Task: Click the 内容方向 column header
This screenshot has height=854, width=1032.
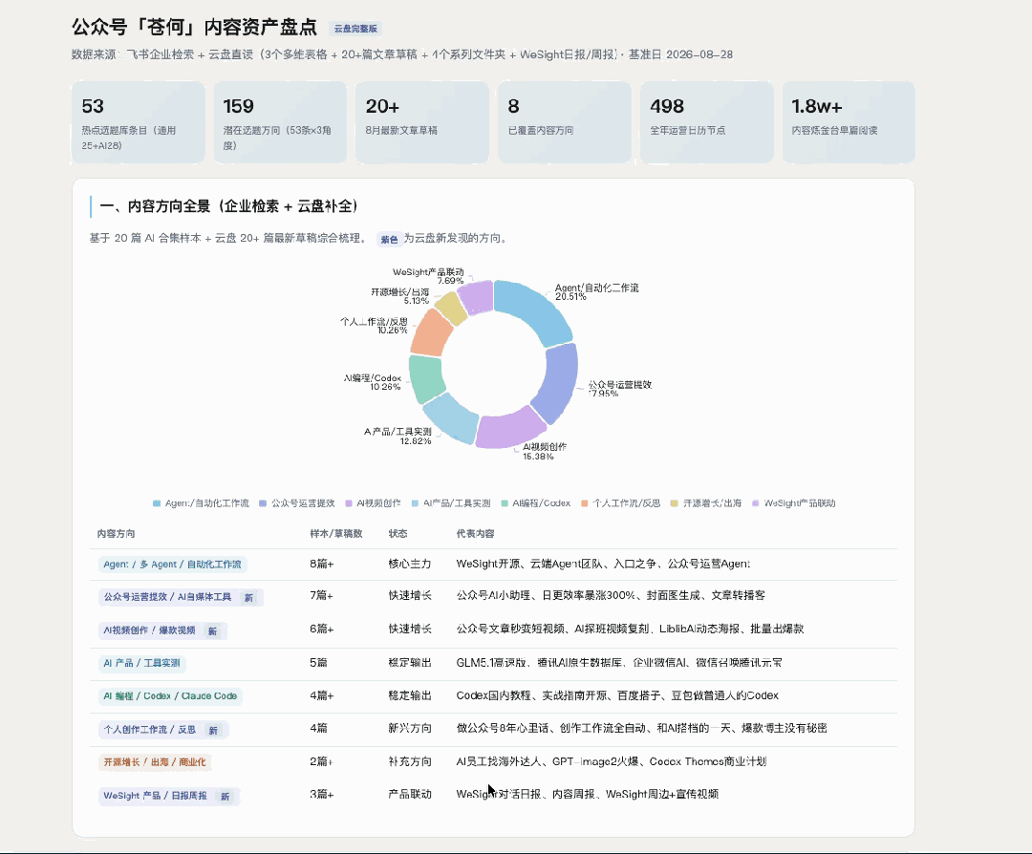Action: tap(116, 534)
